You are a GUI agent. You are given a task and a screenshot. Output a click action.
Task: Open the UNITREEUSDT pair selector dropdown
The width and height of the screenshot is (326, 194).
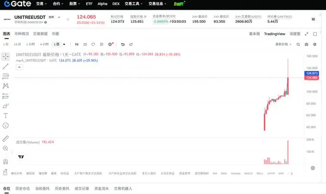click(59, 17)
